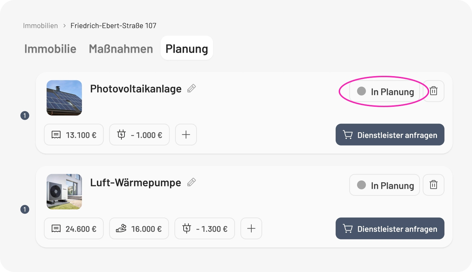The image size is (472, 272).
Task: Add a value with Luft-Wärmepumpe plus button
Action: pyautogui.click(x=251, y=228)
